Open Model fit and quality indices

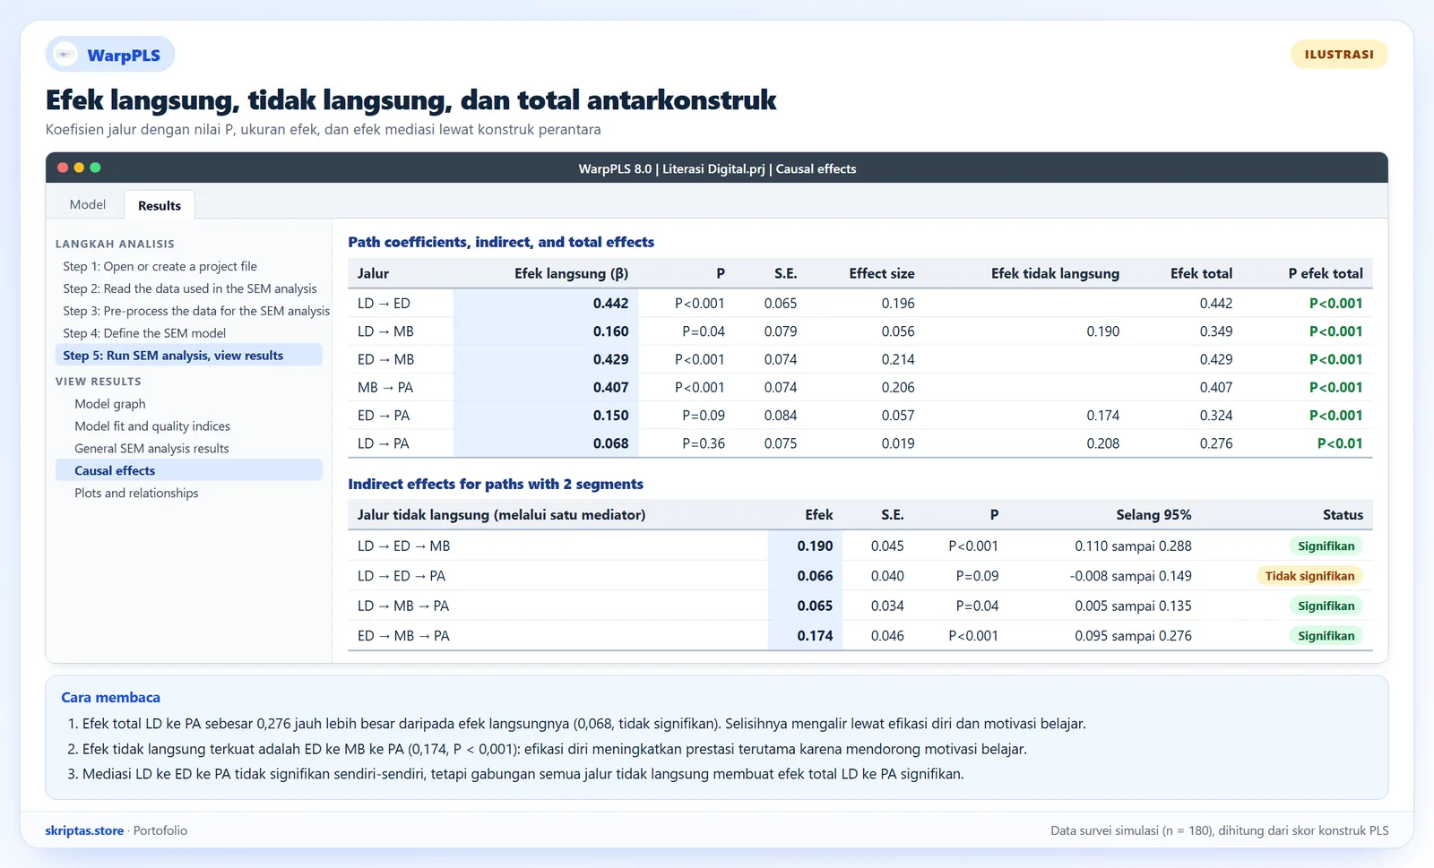[x=152, y=426]
